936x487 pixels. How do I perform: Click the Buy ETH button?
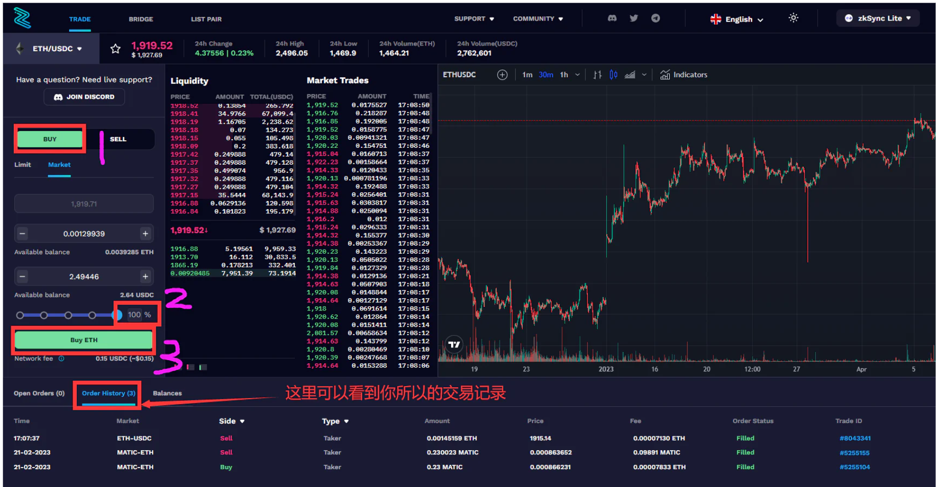tap(84, 340)
